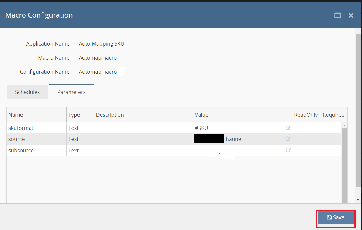Click the Name column header
This screenshot has height=230, width=362.
point(16,115)
